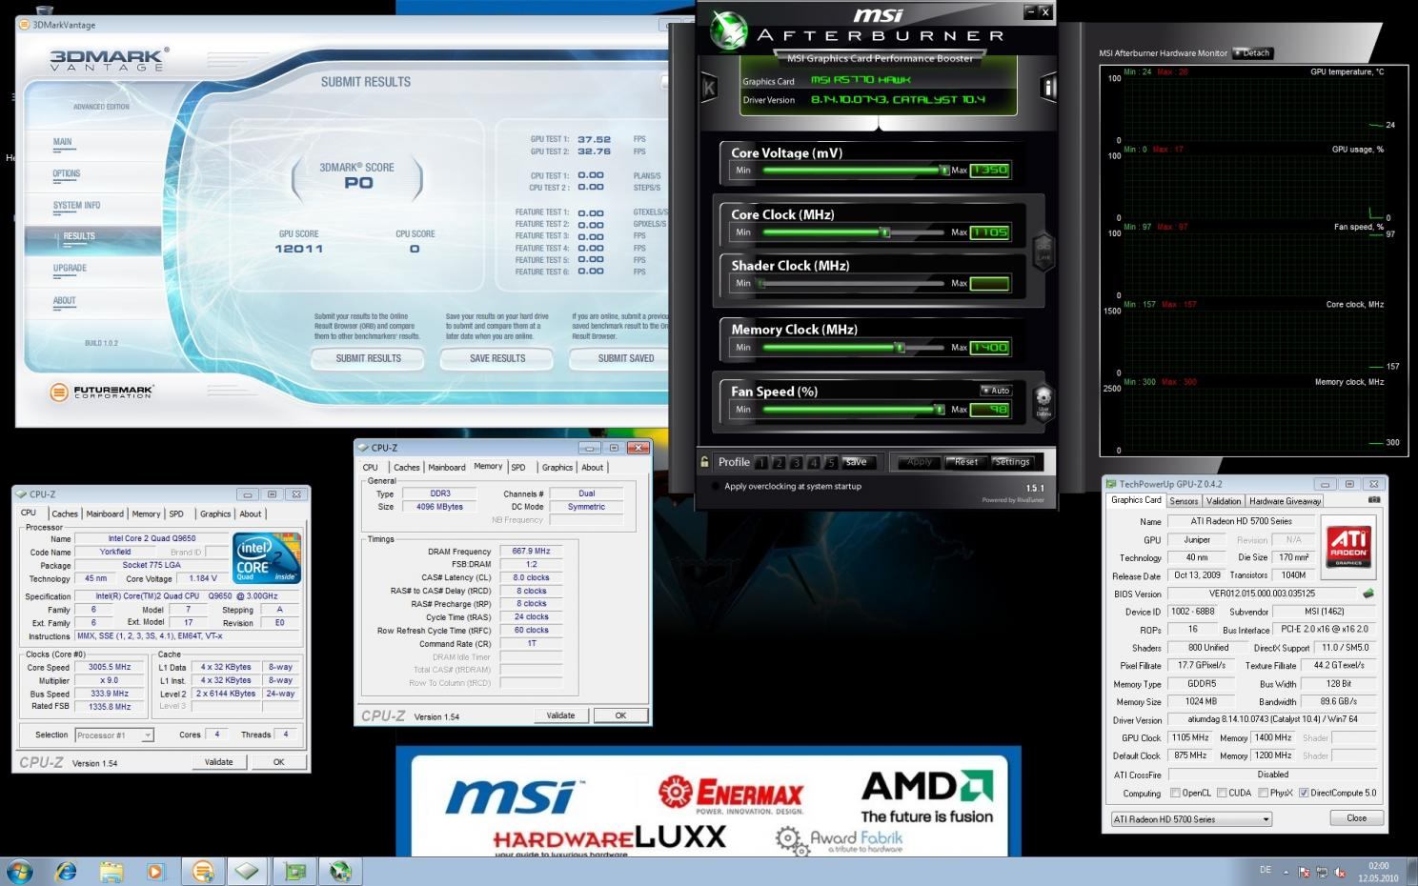The height and width of the screenshot is (886, 1418).
Task: Click the Core Clock slider handle
Action: coord(884,232)
